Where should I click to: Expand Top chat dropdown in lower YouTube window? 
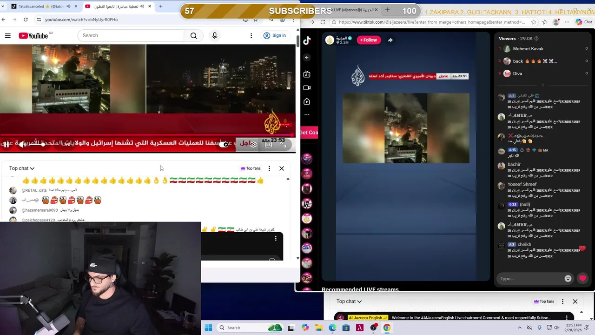click(x=349, y=301)
